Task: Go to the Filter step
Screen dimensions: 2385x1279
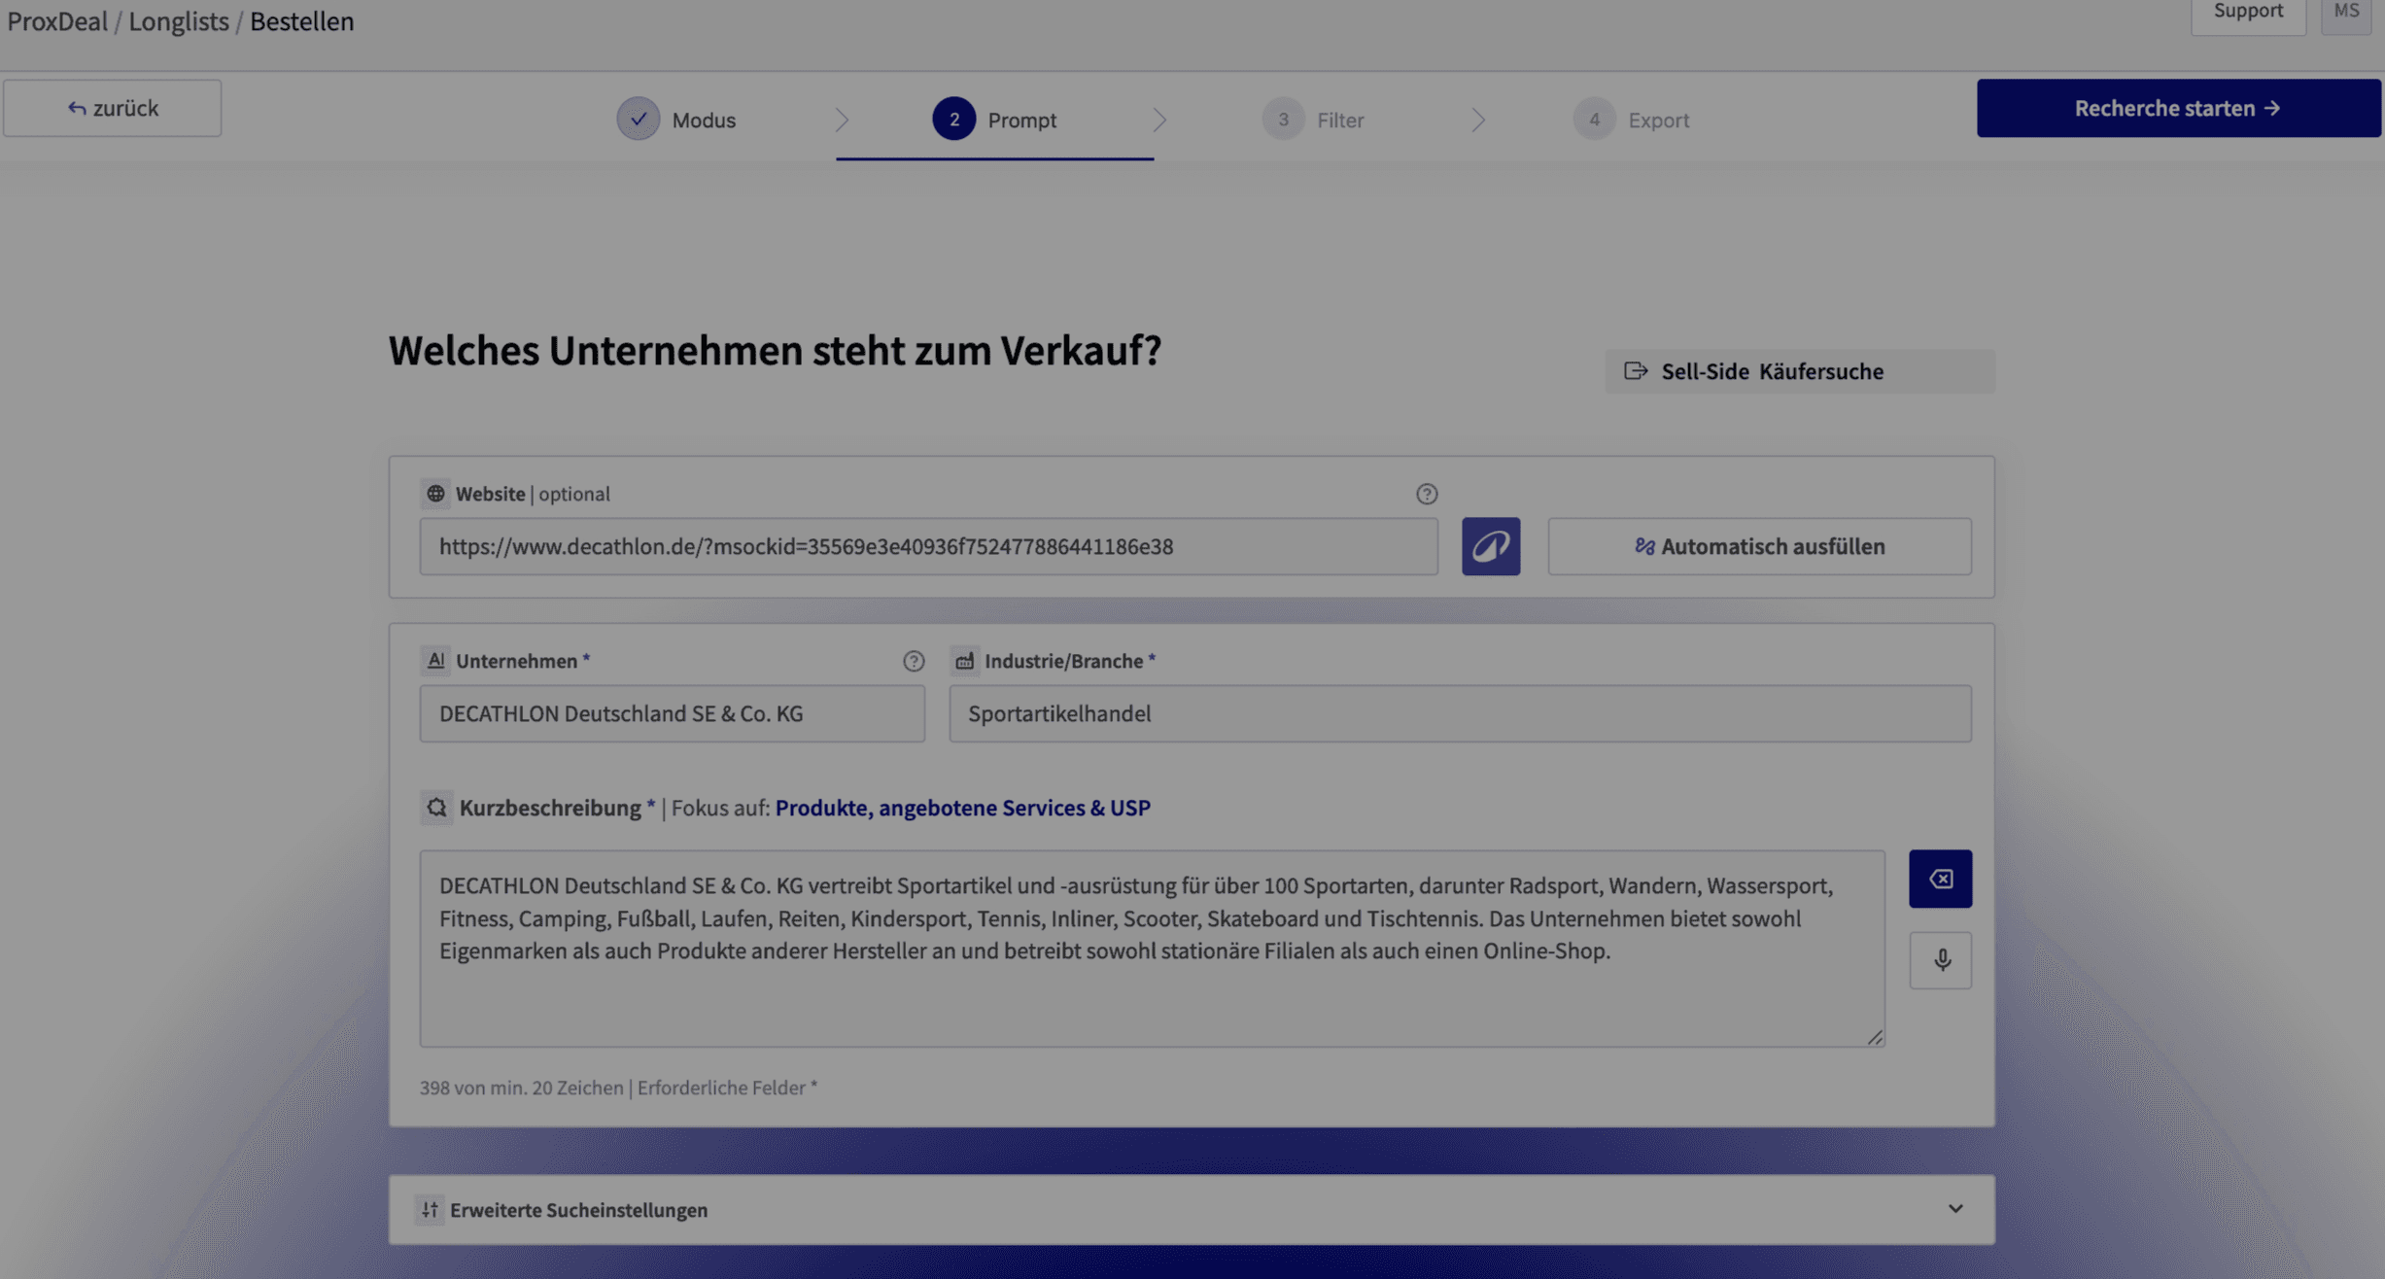Action: tap(1313, 120)
